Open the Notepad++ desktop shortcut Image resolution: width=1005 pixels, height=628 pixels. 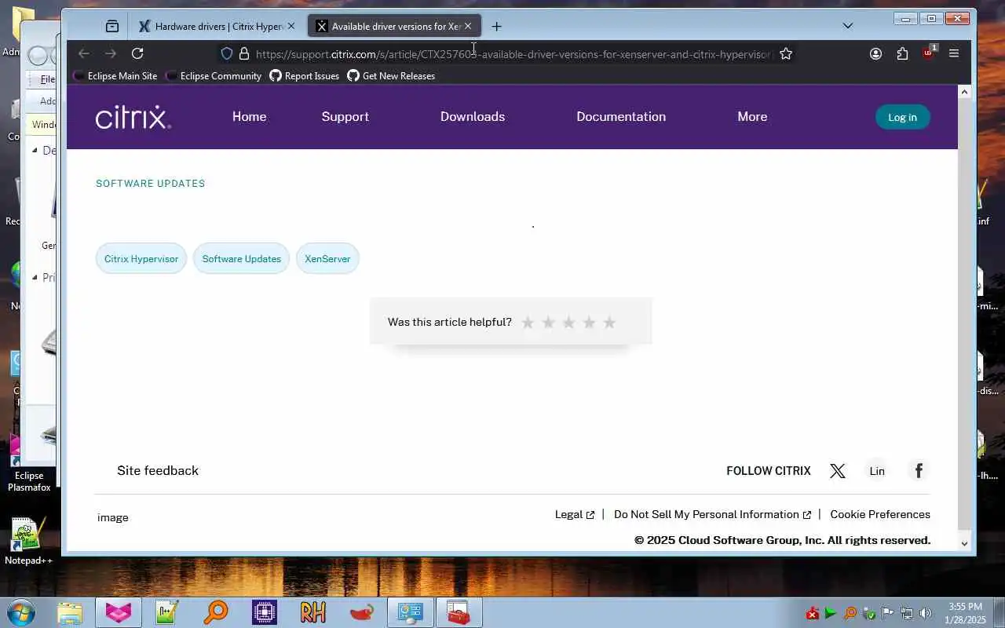point(28,541)
